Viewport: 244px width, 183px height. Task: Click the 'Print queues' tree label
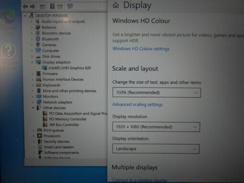click(x=54, y=130)
